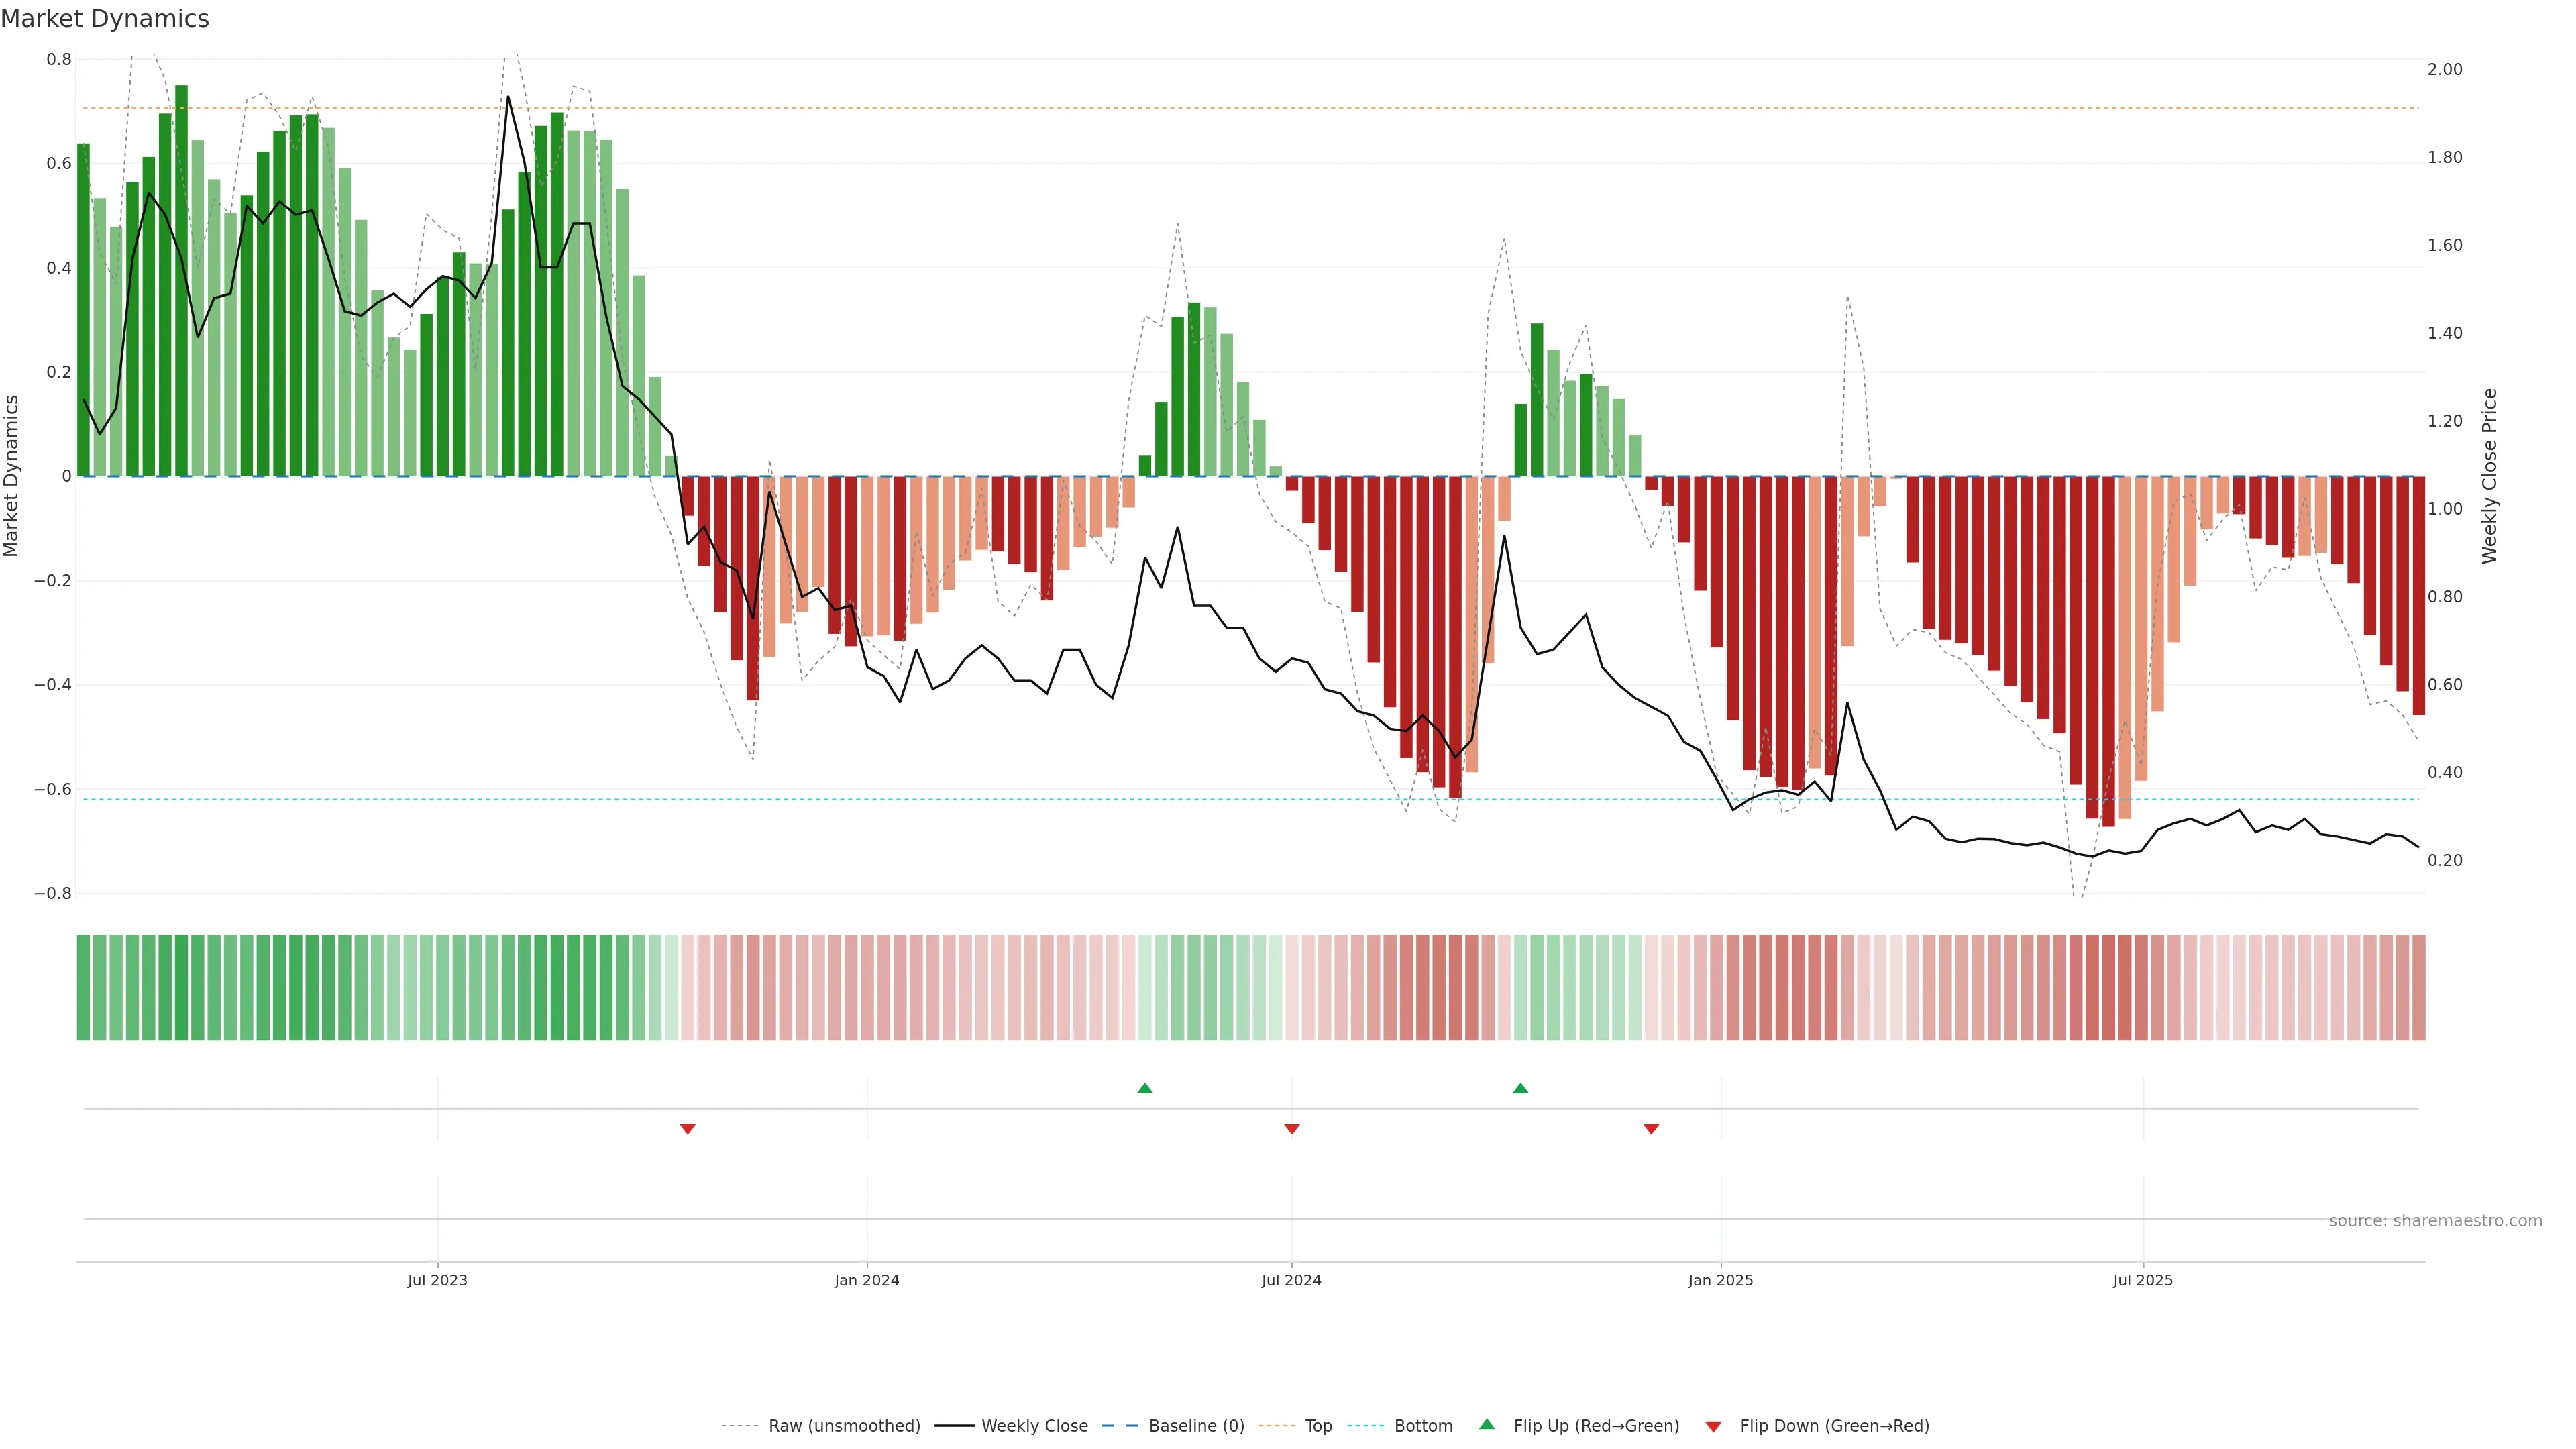Screen dimensions: 2576x1449
Task: Click the Flip Up green triangle legend icon
Action: click(x=1487, y=1424)
